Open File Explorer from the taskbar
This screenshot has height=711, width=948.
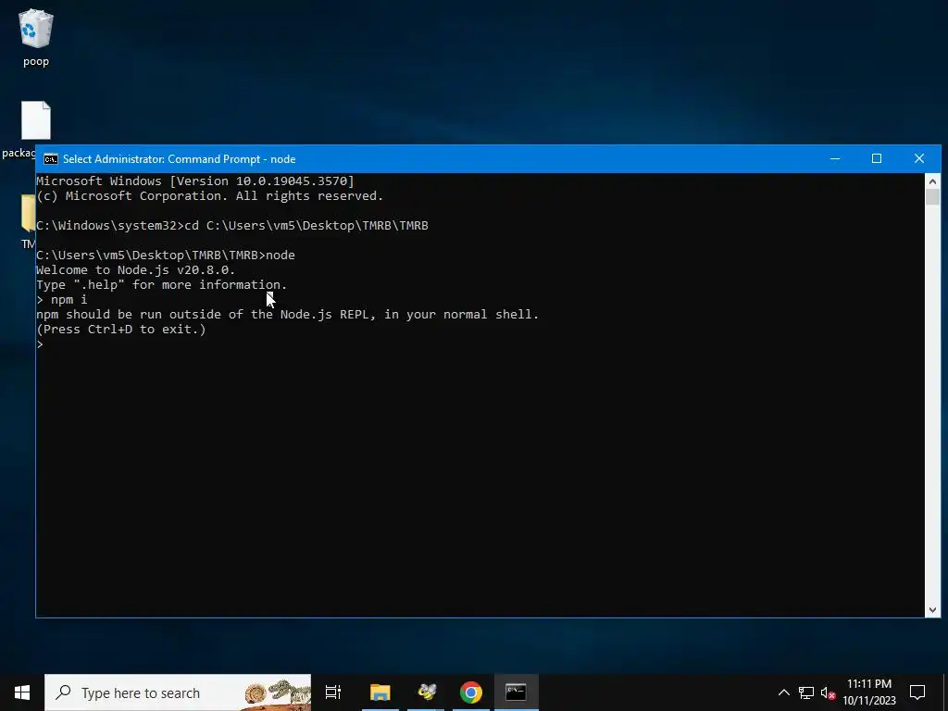coord(380,692)
